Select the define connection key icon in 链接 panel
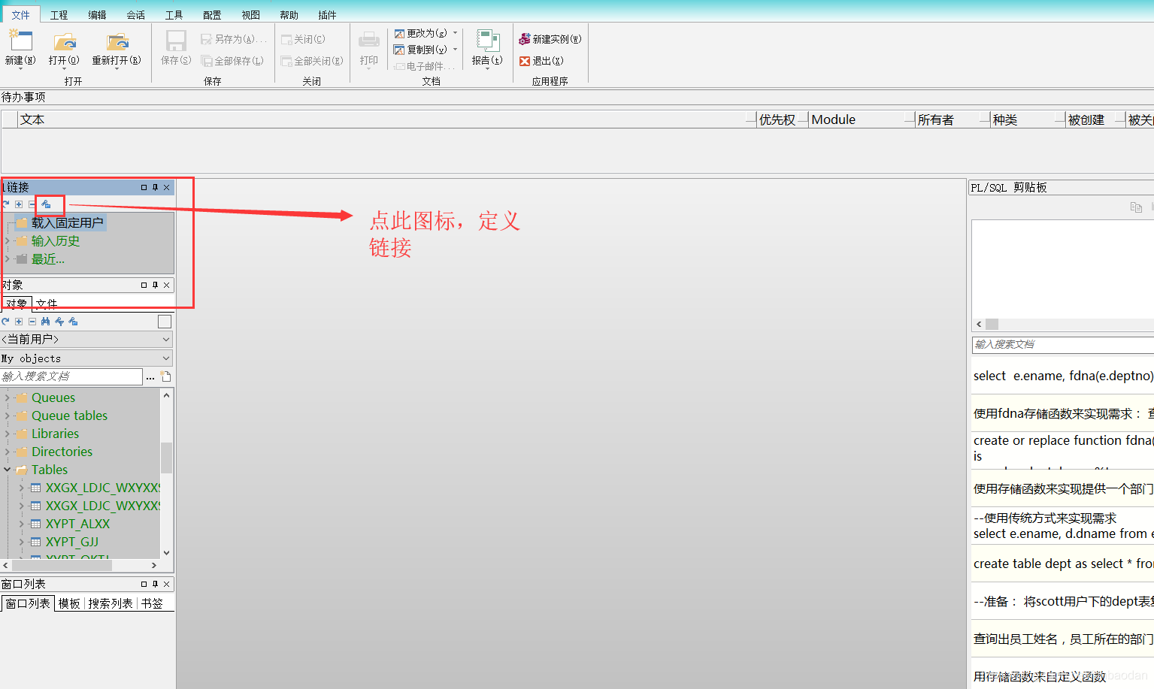The image size is (1154, 689). [x=48, y=204]
